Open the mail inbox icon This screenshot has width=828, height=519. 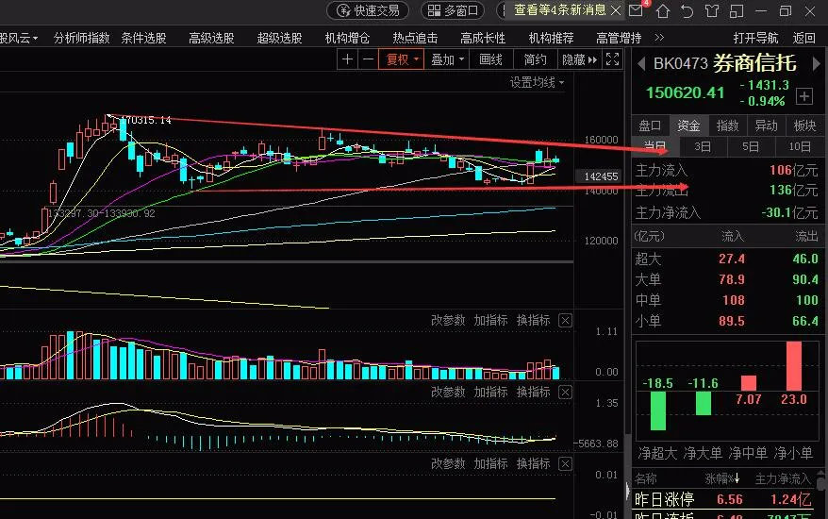pos(636,10)
